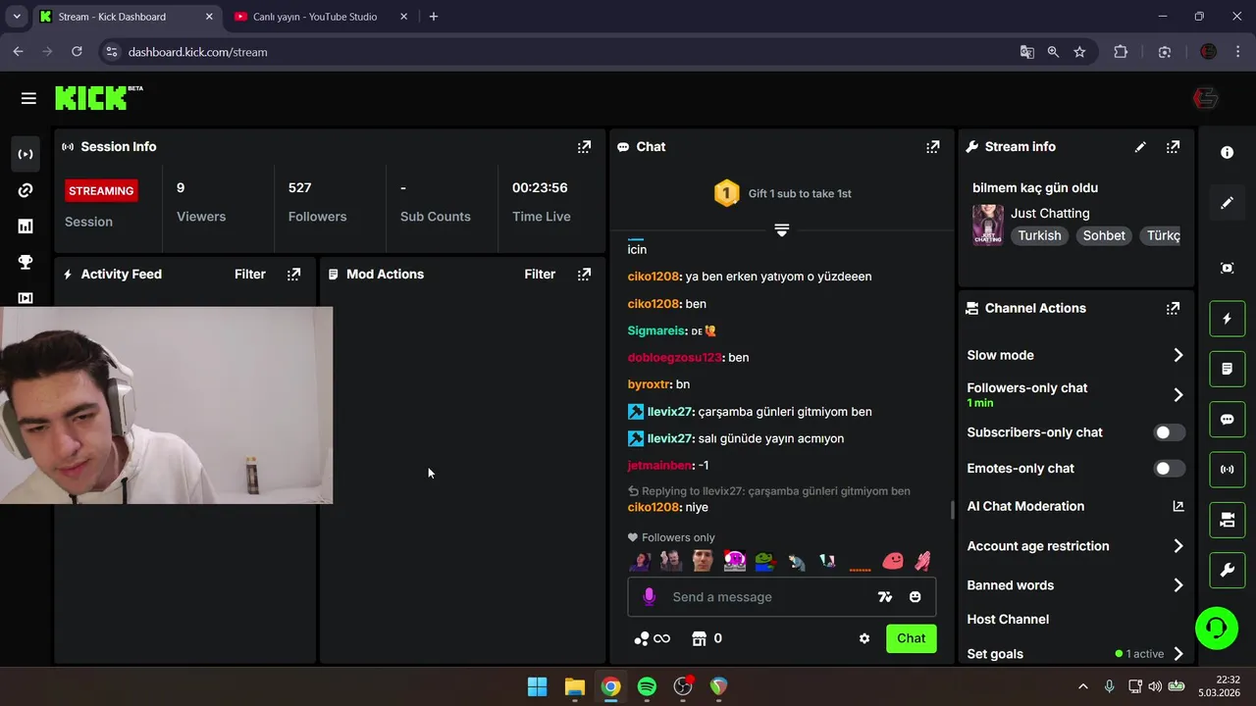
Task: Pop out the Channel Actions panel
Action: tap(1173, 308)
